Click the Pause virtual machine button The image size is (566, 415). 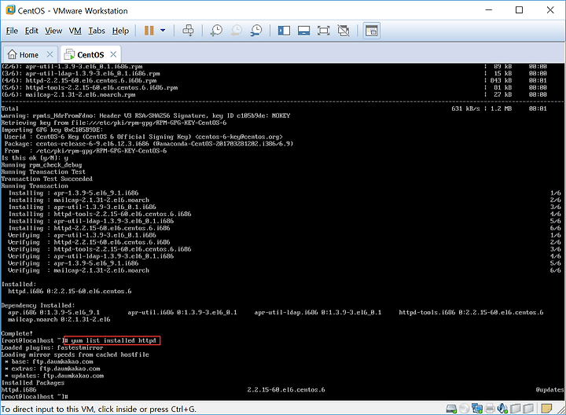149,31
